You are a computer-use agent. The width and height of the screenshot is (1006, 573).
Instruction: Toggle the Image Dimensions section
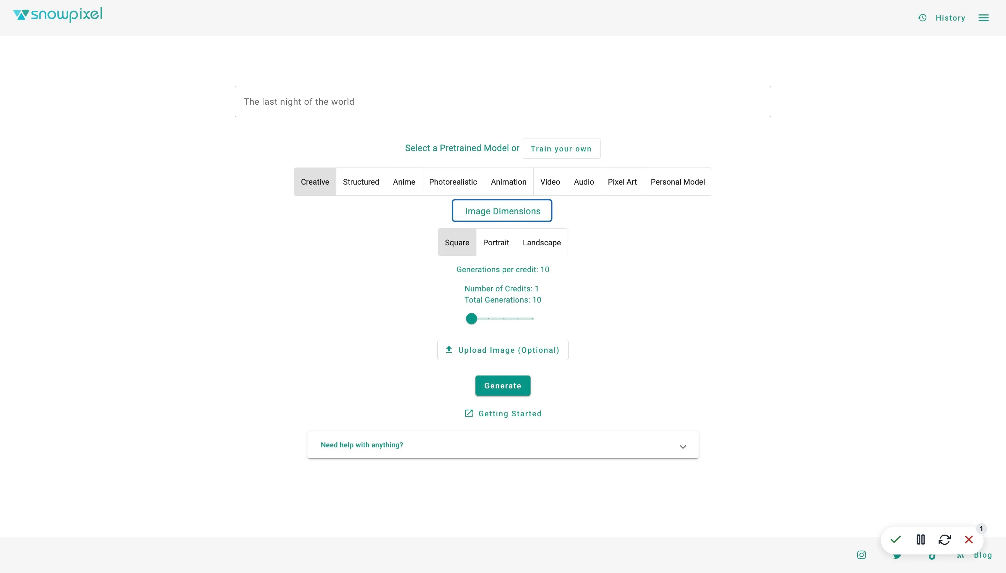point(502,211)
